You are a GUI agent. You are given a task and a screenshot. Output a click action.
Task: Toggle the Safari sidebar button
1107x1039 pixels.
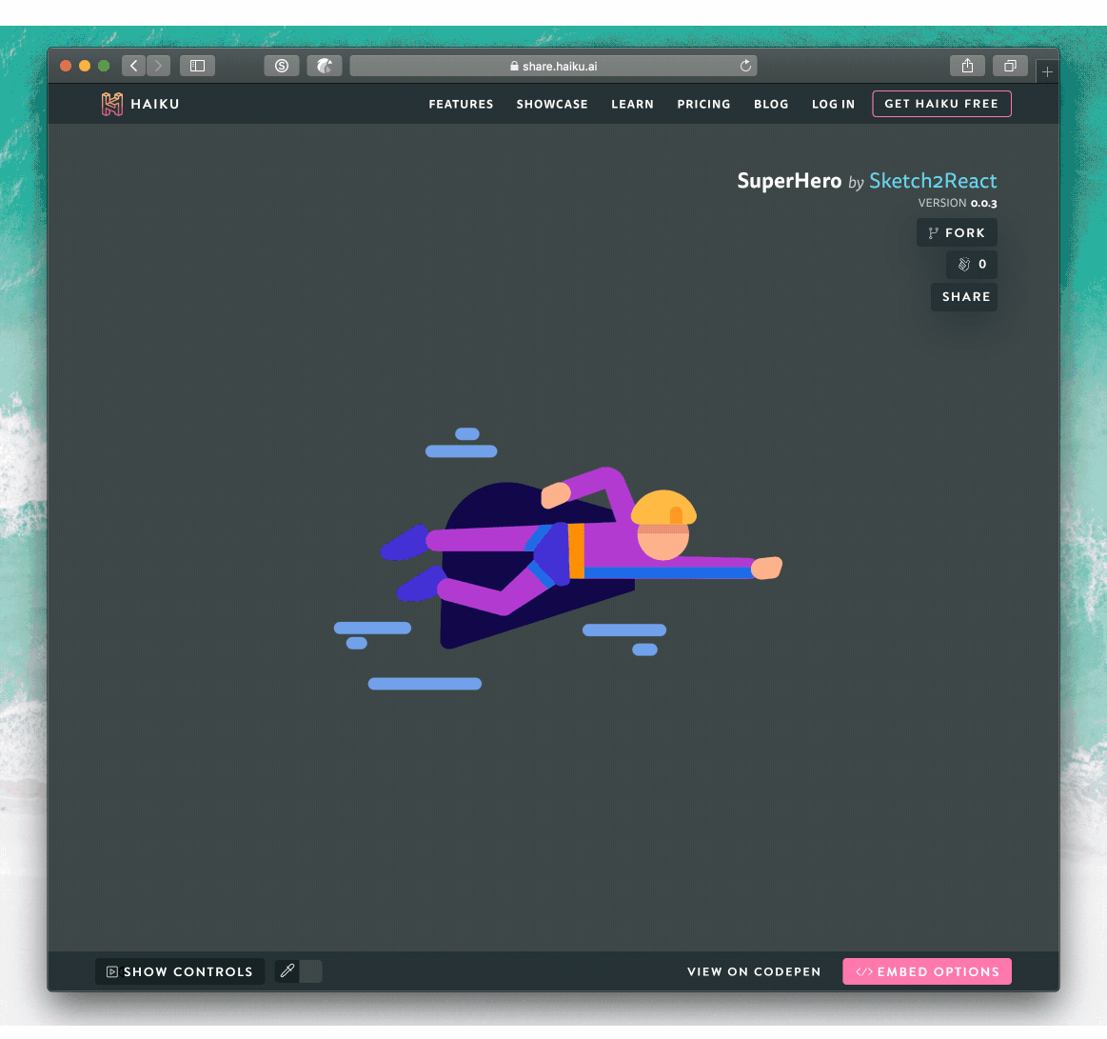(198, 66)
